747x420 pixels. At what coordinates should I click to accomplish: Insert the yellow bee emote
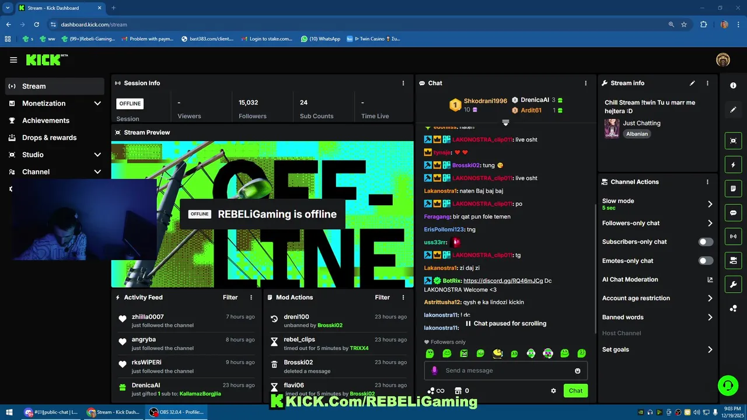497,353
